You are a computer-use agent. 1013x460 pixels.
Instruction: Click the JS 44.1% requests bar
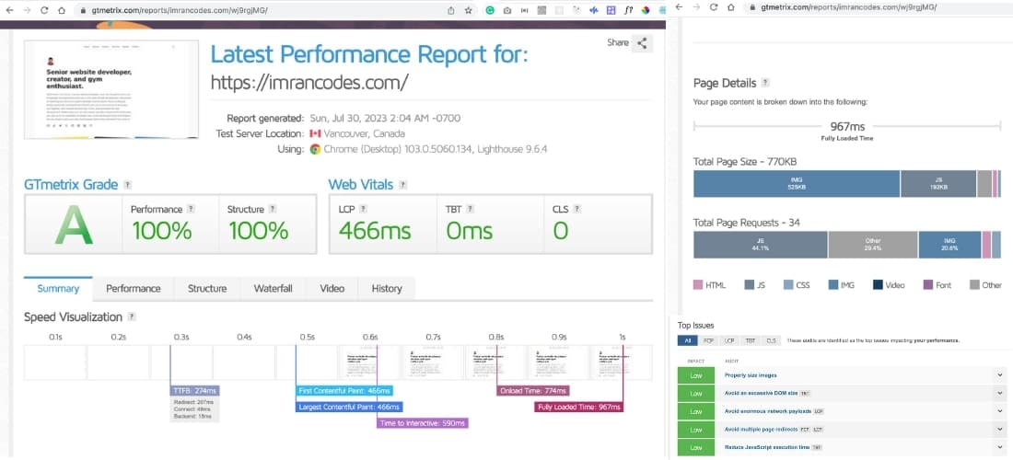pyautogui.click(x=761, y=245)
